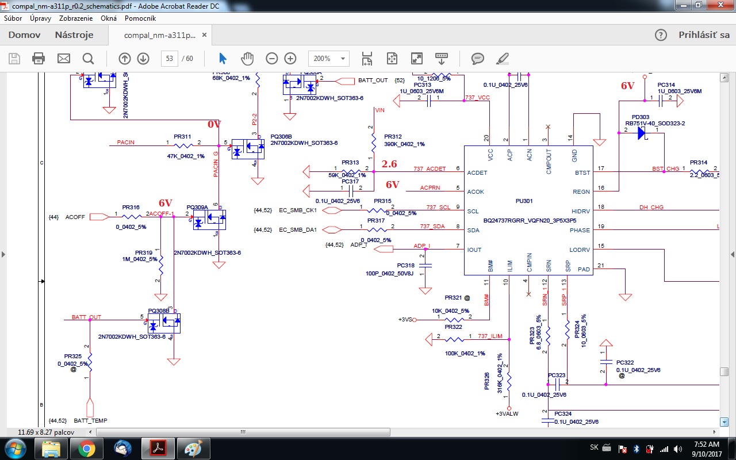The image size is (736, 460).
Task: Click the page number input field
Action: tap(170, 58)
